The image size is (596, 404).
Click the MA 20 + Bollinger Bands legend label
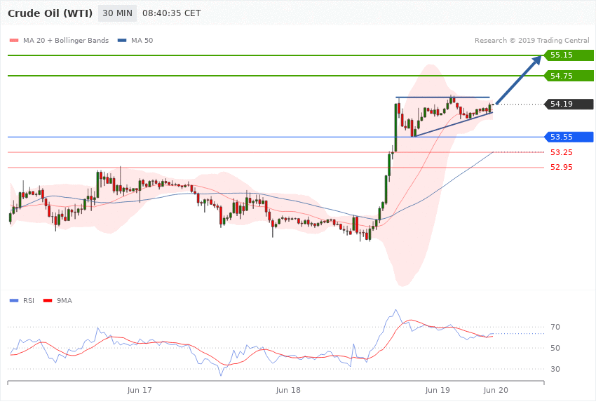click(66, 41)
